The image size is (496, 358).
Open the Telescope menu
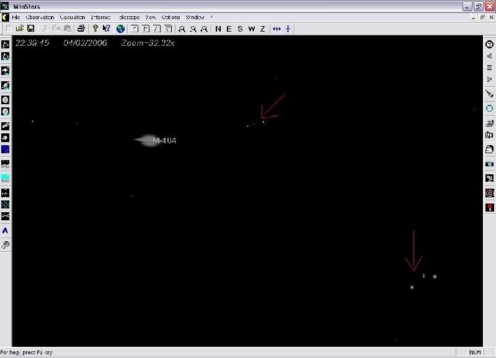point(129,17)
